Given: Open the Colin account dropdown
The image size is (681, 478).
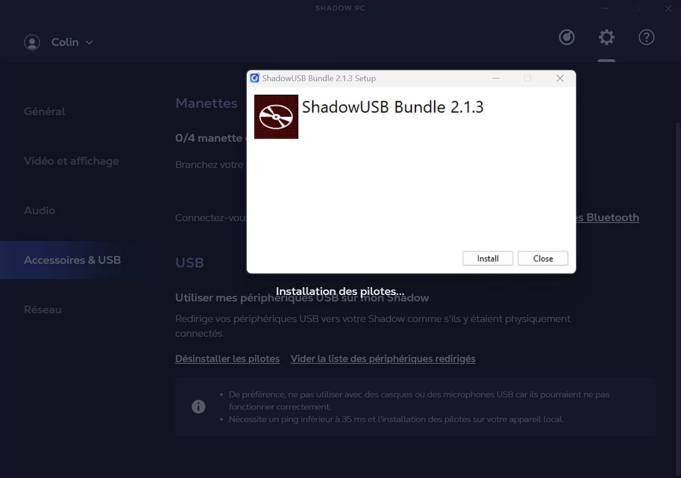Looking at the screenshot, I should (x=72, y=43).
